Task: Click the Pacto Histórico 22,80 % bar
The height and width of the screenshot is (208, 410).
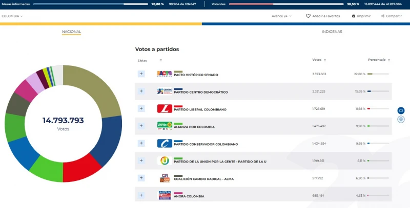Action: 378,74
